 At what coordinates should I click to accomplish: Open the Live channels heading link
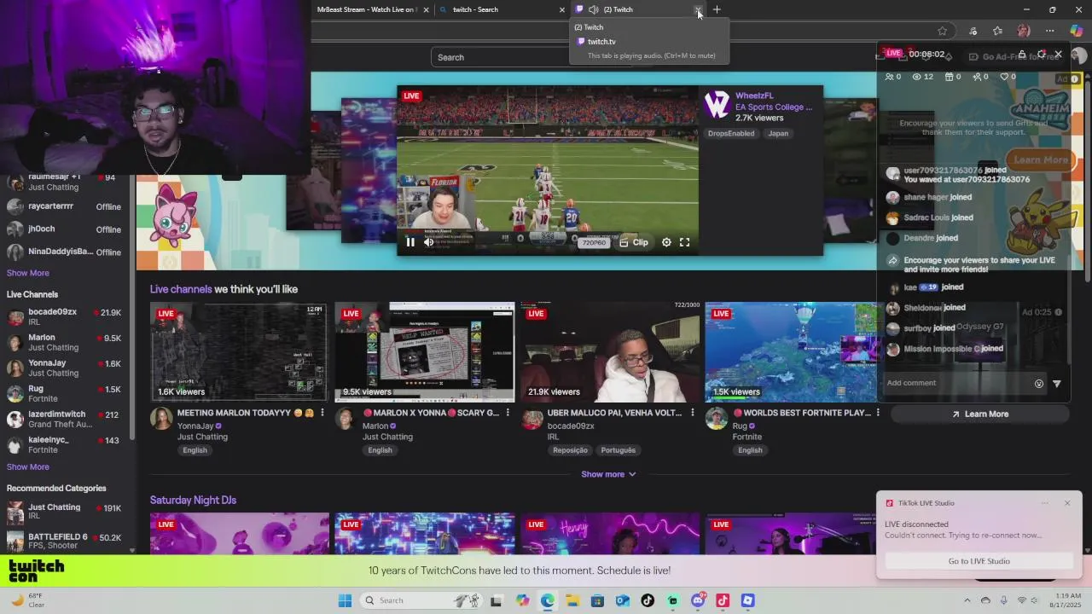[181, 289]
